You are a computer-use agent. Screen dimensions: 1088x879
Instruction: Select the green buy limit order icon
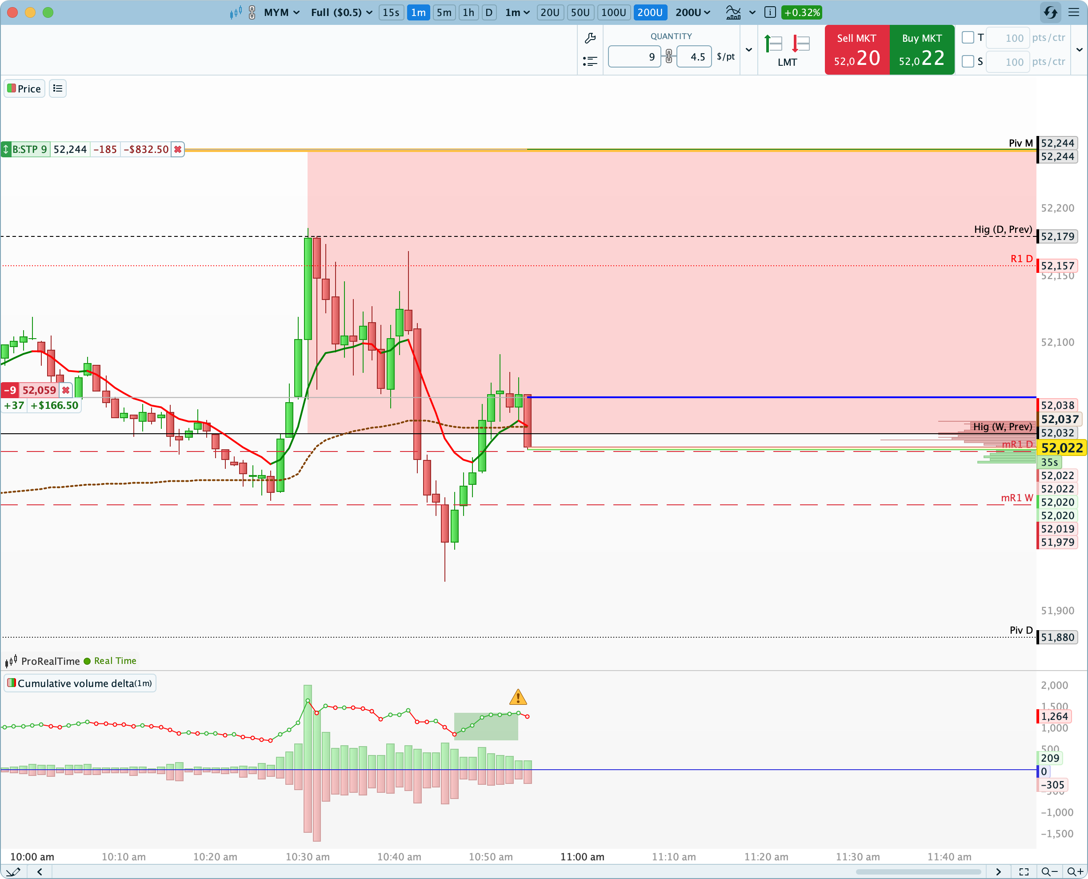(773, 44)
